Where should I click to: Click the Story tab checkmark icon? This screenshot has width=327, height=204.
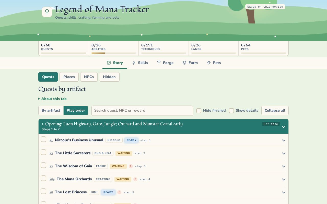click(109, 63)
